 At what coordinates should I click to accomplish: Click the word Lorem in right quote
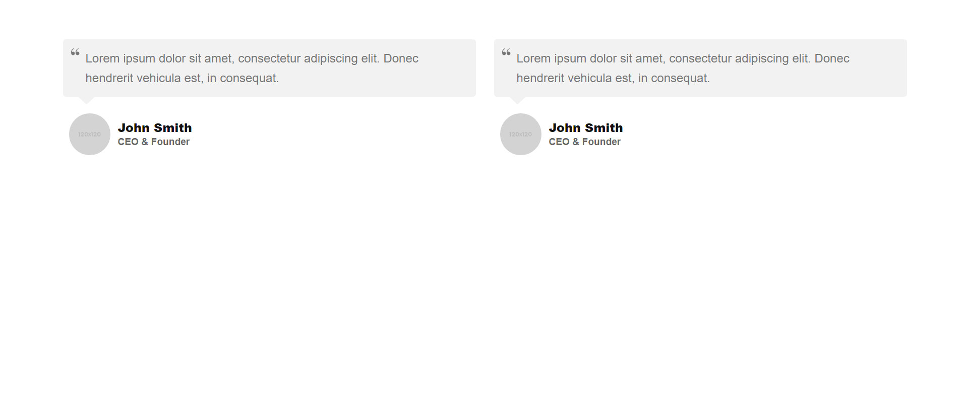click(533, 58)
